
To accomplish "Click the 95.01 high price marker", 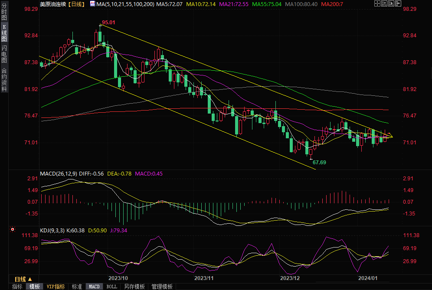I will tap(108, 22).
